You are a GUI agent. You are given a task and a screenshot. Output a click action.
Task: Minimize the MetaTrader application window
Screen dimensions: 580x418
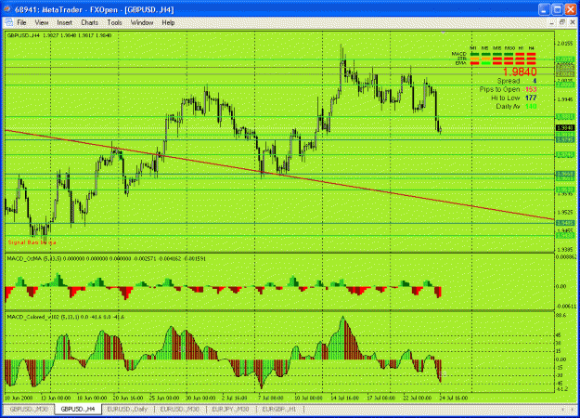[x=544, y=9]
